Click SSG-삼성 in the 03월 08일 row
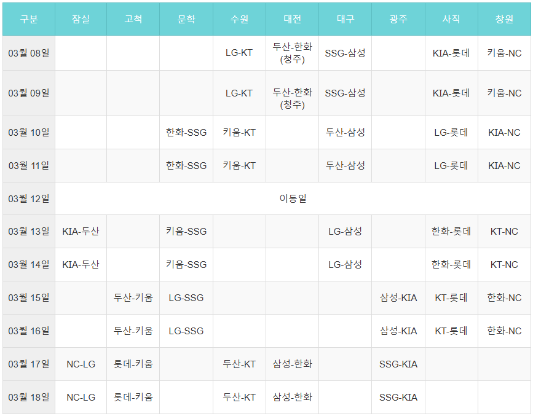Viewport: 533px width, 416px height. pos(345,53)
